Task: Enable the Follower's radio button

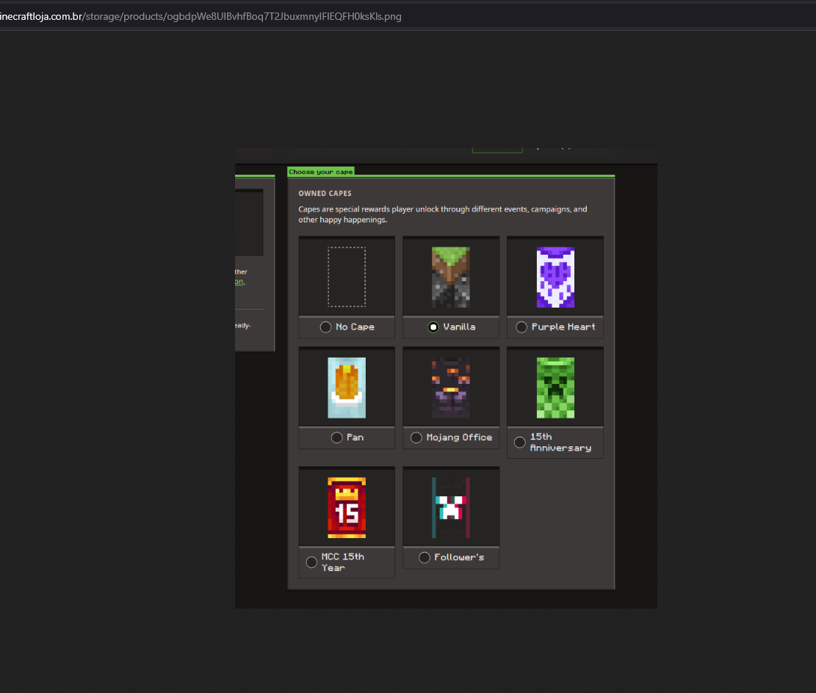Action: (424, 558)
